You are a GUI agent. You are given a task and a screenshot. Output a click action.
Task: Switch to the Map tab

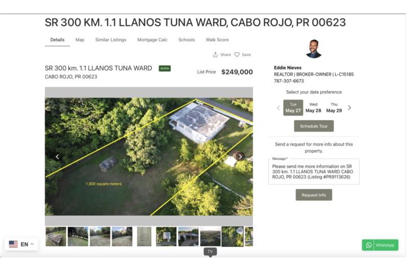tap(80, 40)
